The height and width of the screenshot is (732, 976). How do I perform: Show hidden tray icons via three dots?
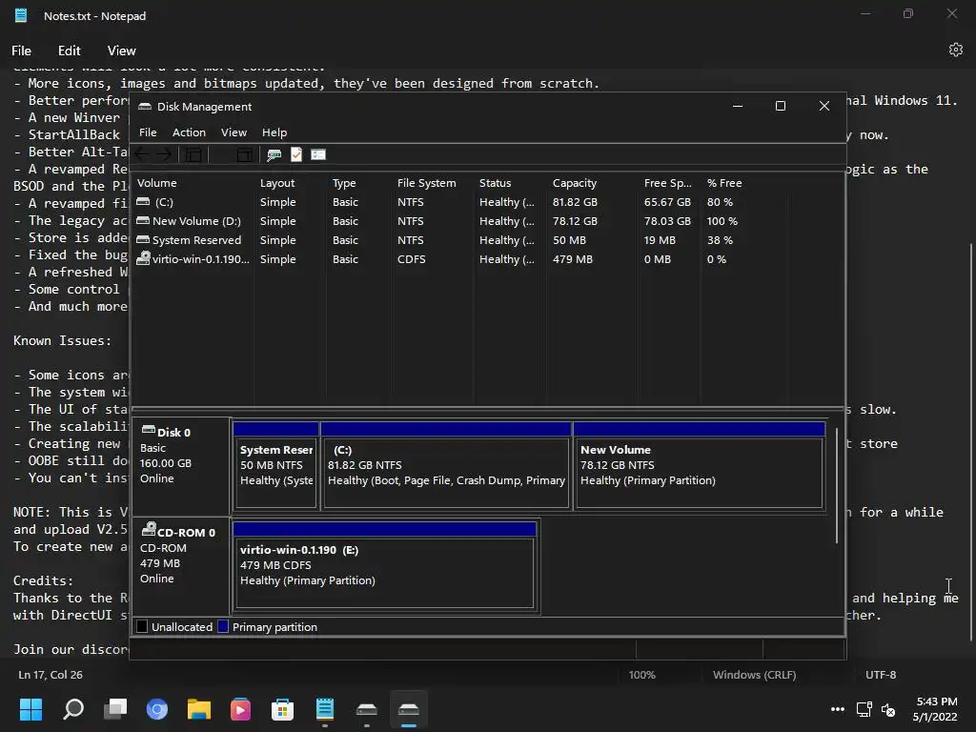click(838, 709)
